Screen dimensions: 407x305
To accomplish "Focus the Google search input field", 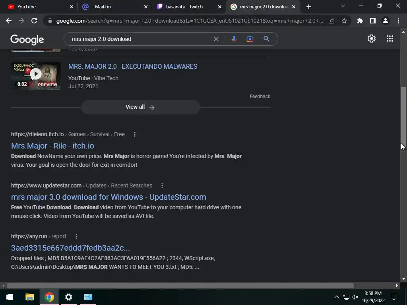I will point(140,39).
